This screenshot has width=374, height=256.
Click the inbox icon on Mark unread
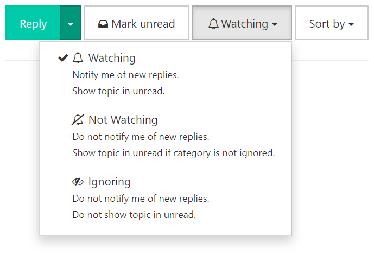pyautogui.click(x=103, y=24)
